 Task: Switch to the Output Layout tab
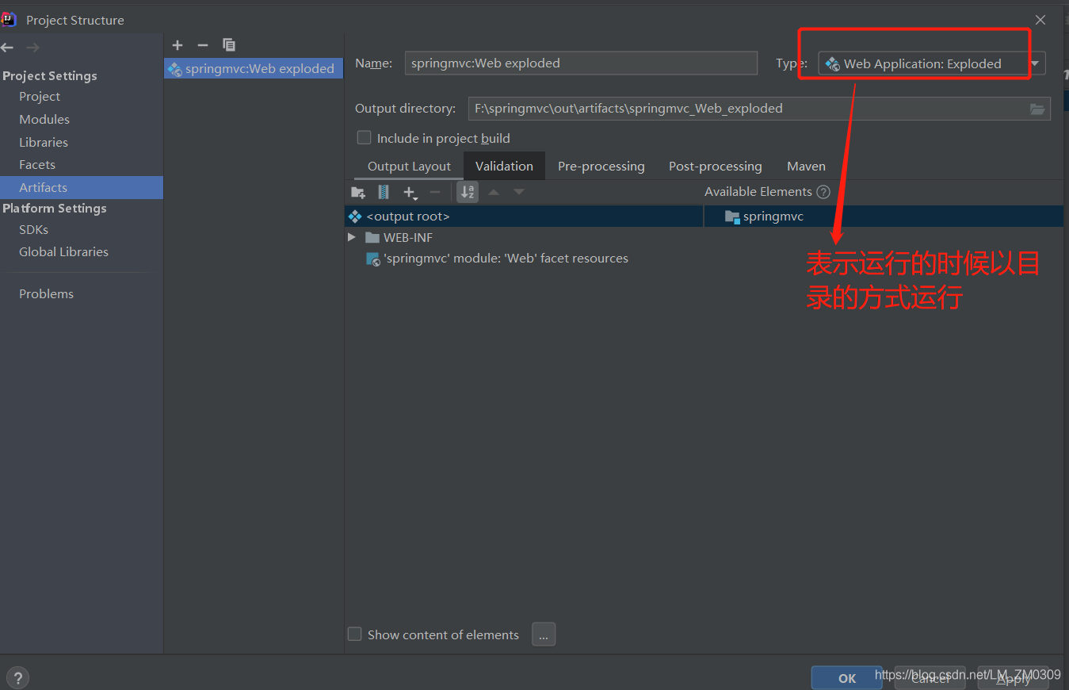[x=409, y=167]
